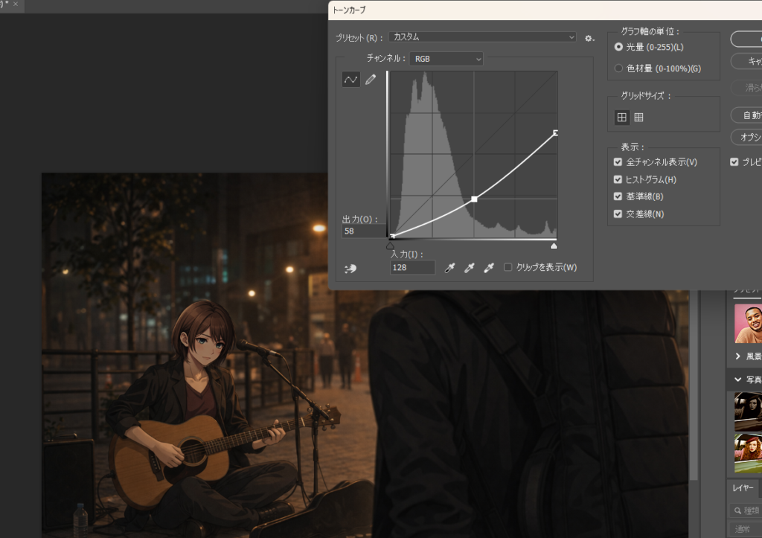Select the pencil draw-curve tool
The width and height of the screenshot is (762, 538).
coord(371,80)
